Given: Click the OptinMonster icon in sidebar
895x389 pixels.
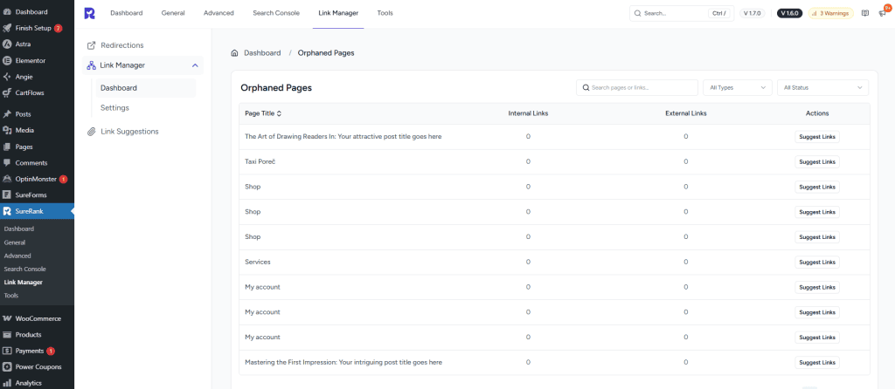Looking at the screenshot, I should (7, 179).
